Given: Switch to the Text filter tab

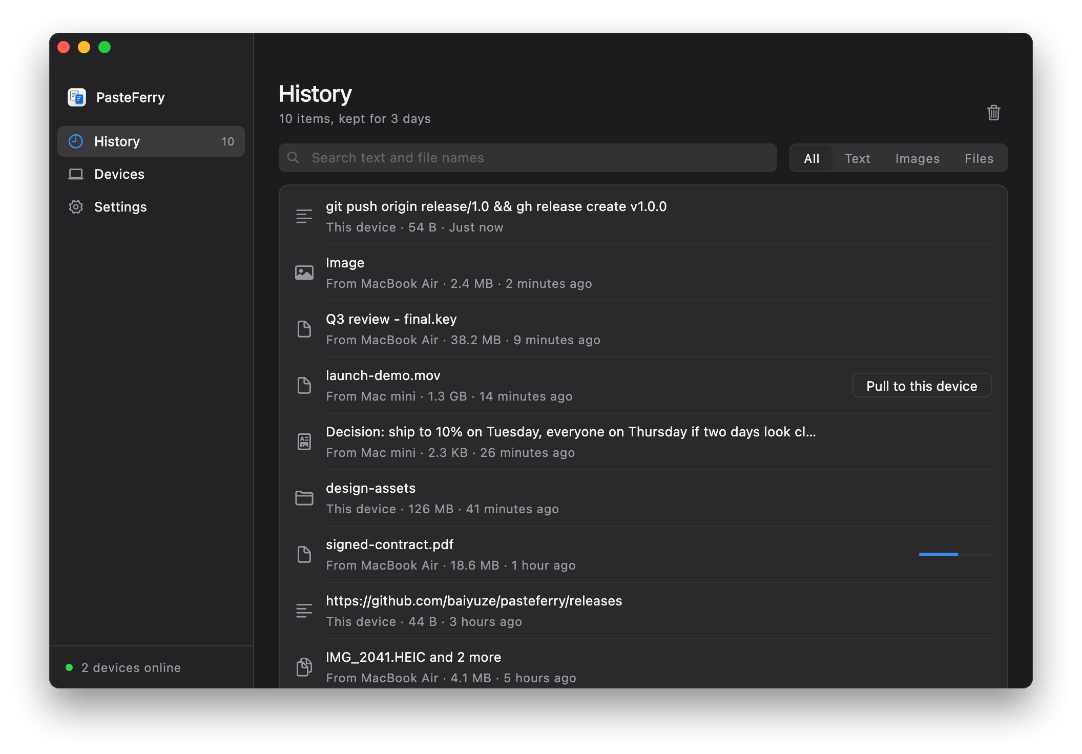Looking at the screenshot, I should (x=857, y=158).
